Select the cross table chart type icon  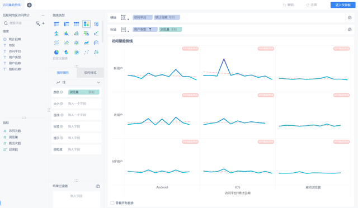[x=67, y=24]
